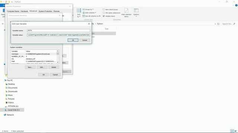Open Downloads in navigation pane
The height and width of the screenshot is (133, 238).
13,92
